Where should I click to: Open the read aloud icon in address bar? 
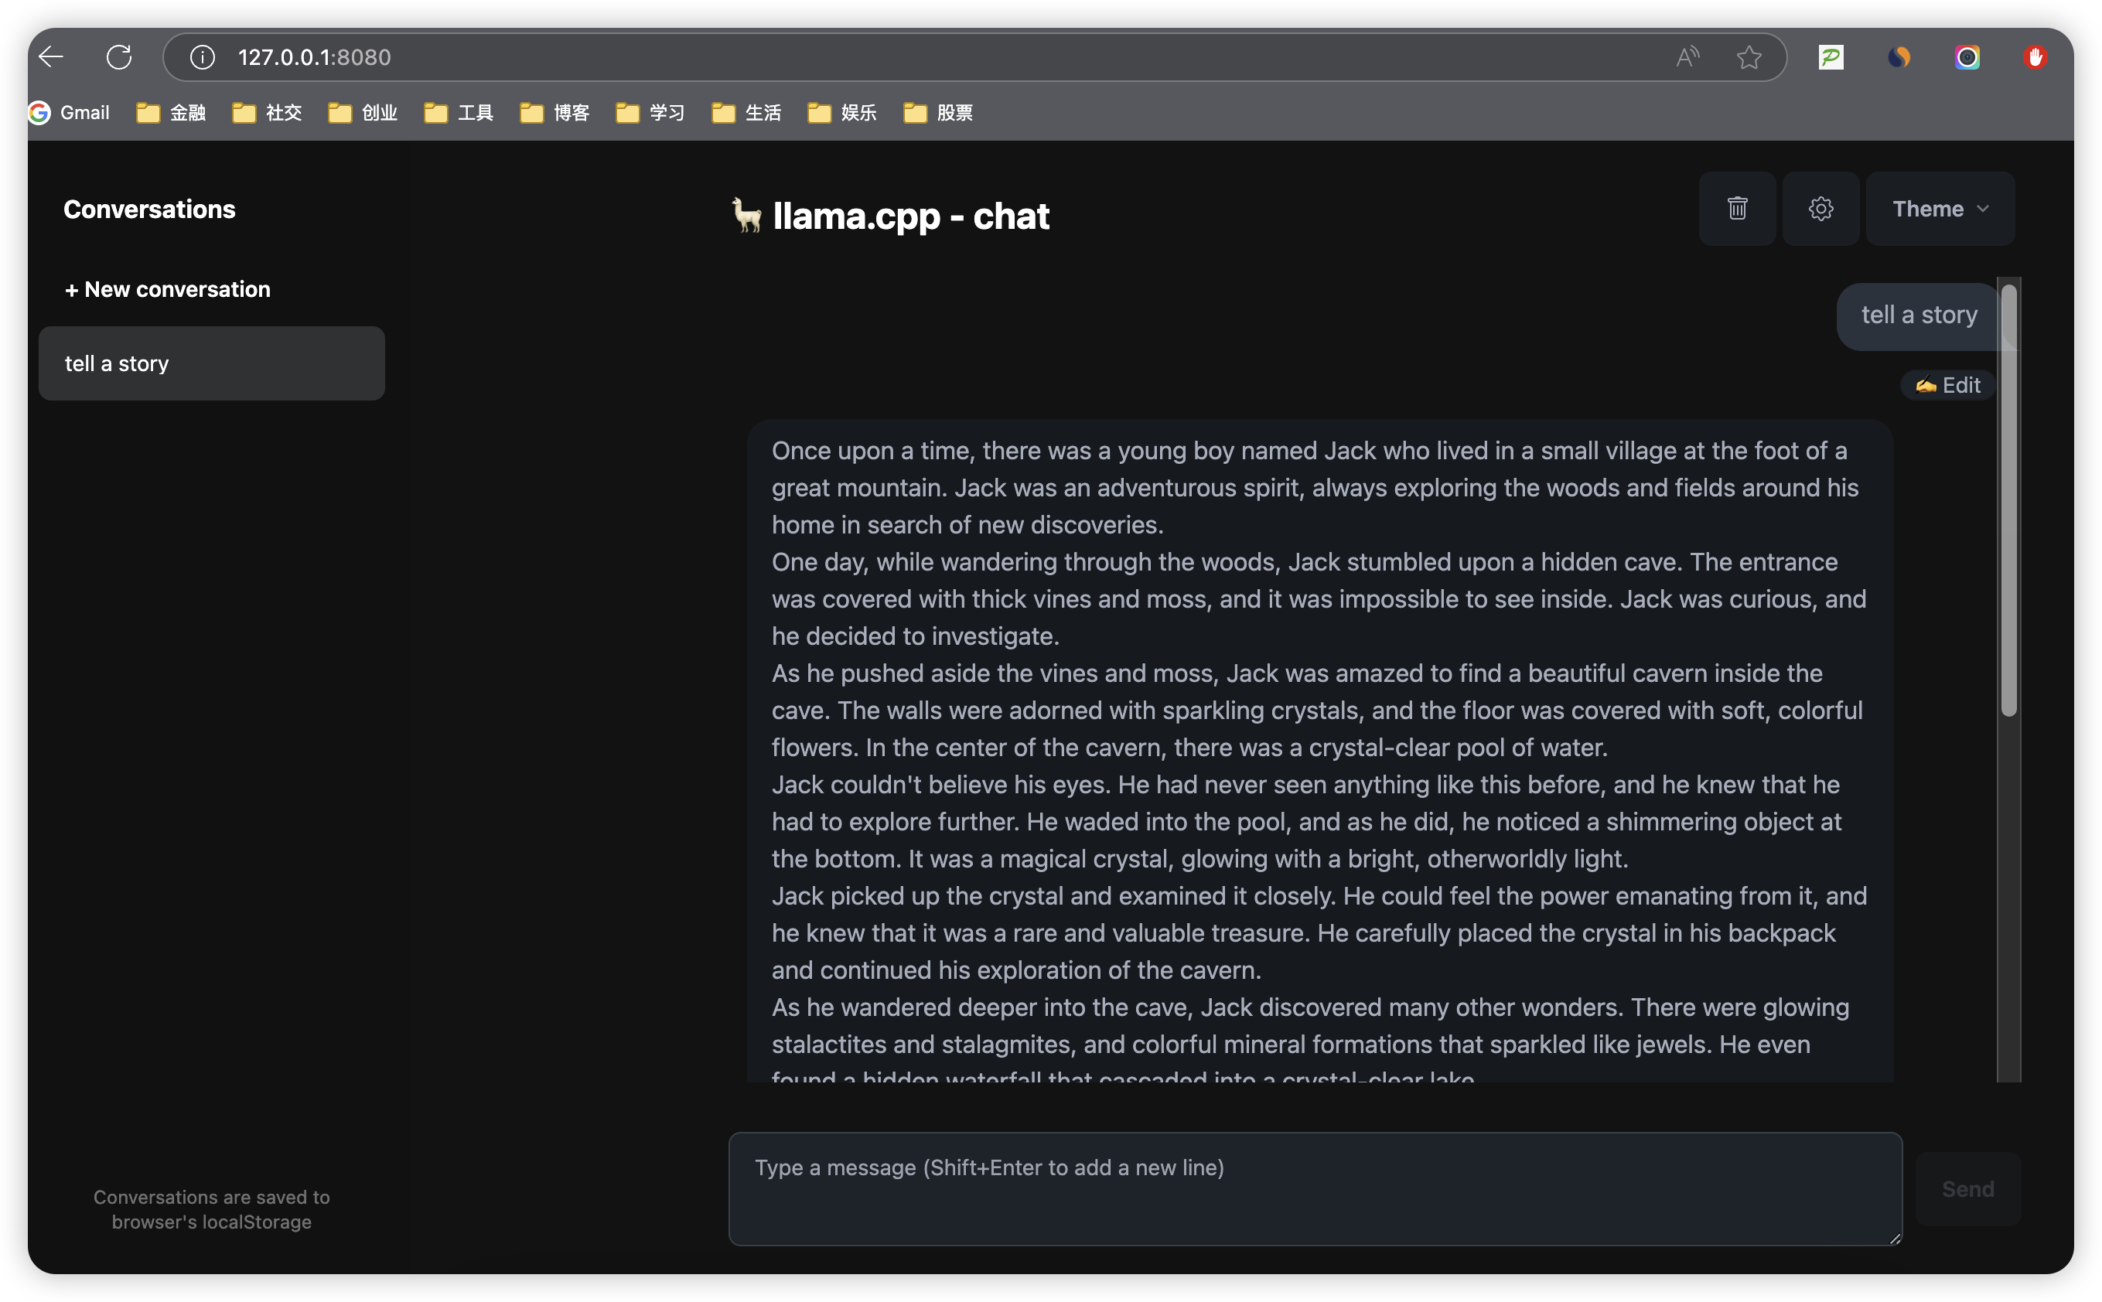point(1687,57)
